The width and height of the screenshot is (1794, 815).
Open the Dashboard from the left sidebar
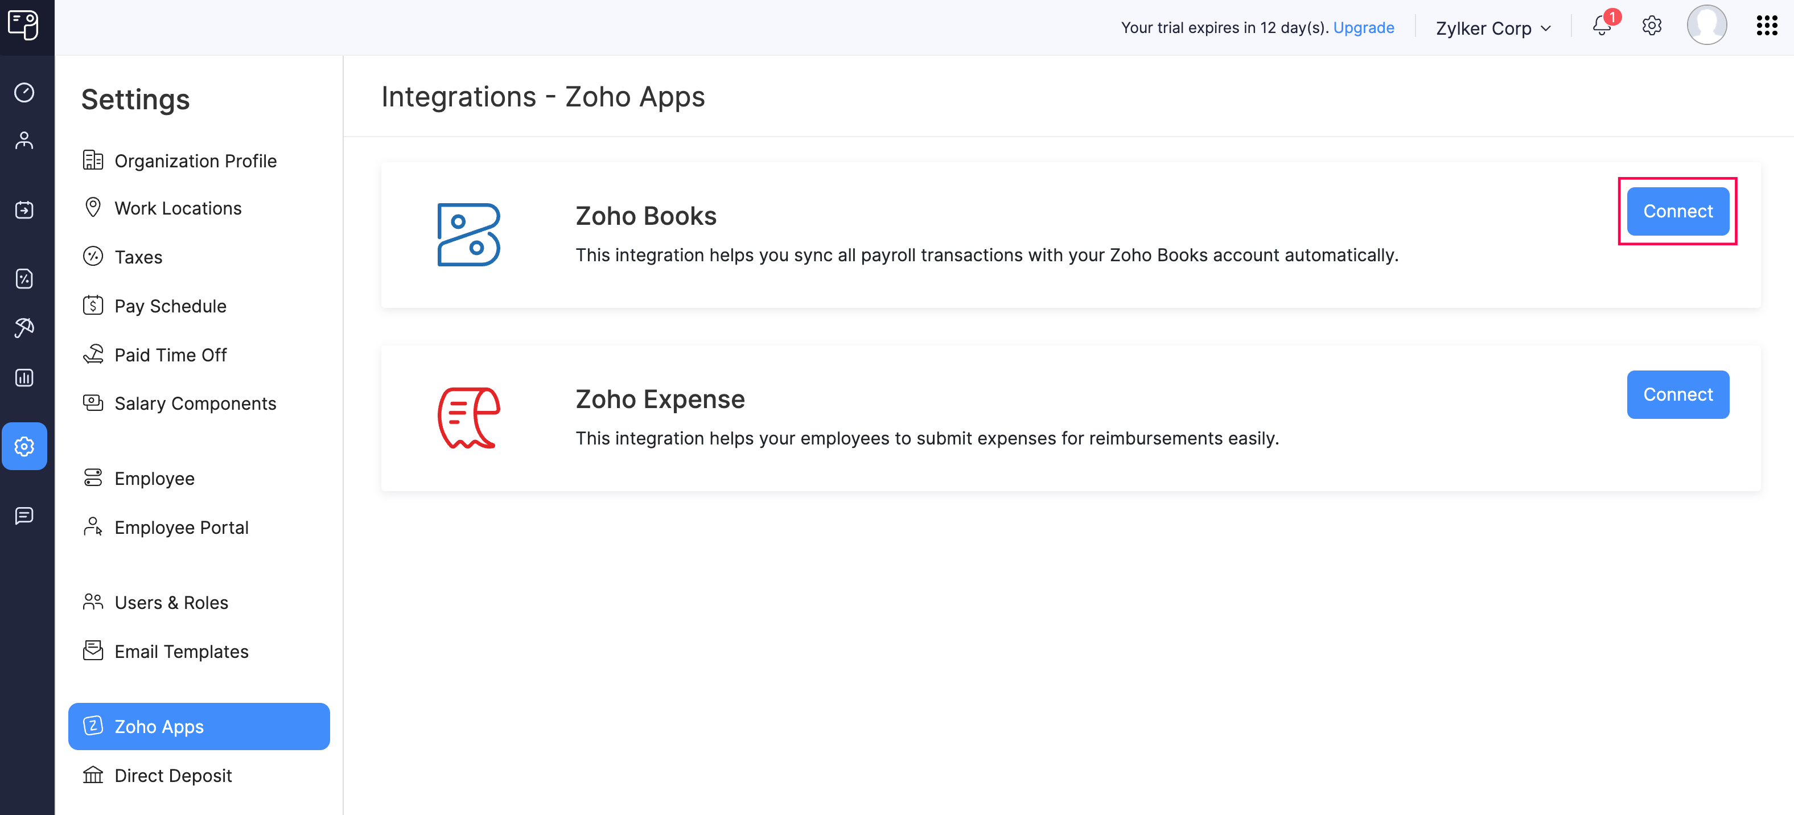tap(25, 92)
